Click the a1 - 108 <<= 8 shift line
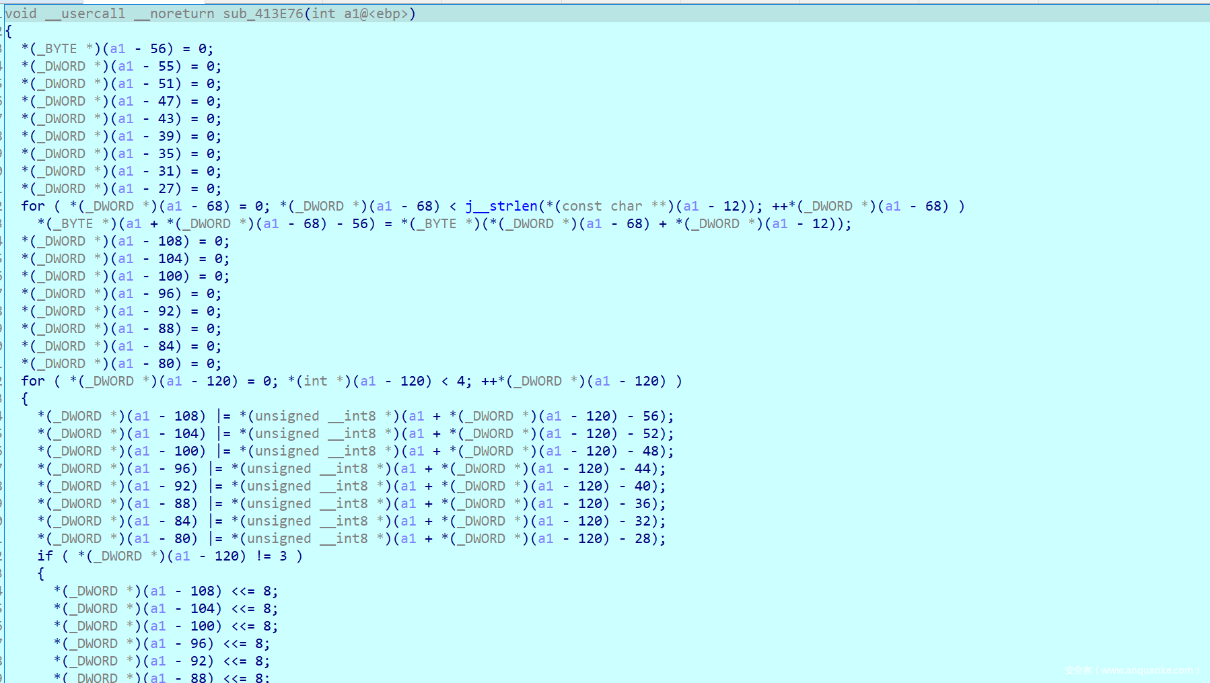Image resolution: width=1210 pixels, height=683 pixels. [x=166, y=591]
